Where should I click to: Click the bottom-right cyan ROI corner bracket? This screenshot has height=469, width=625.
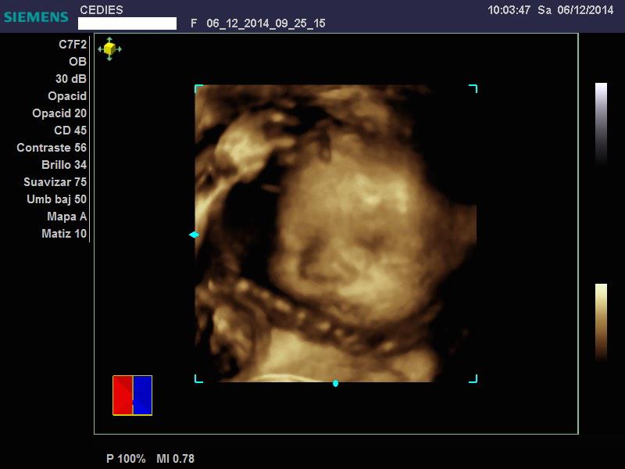coord(473,378)
